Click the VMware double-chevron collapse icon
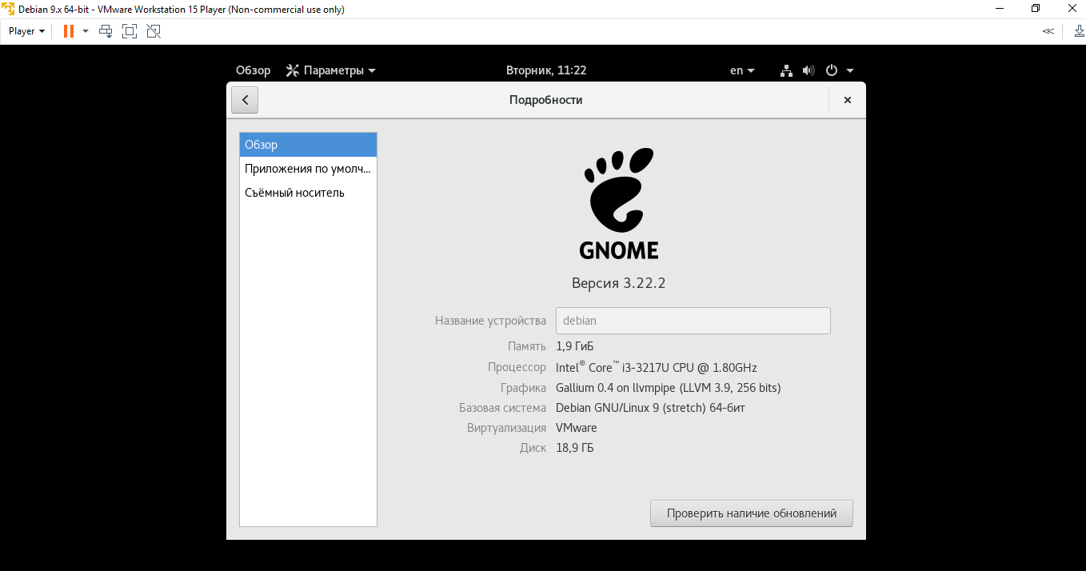Screen dimensions: 1086x571 click(1048, 31)
